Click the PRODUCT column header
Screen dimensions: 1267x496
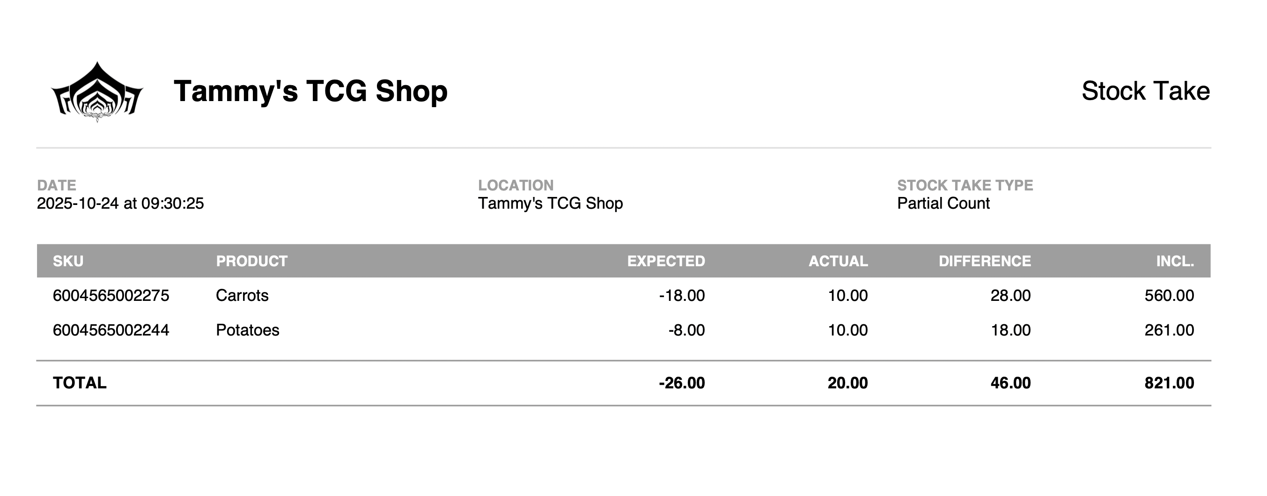[251, 261]
